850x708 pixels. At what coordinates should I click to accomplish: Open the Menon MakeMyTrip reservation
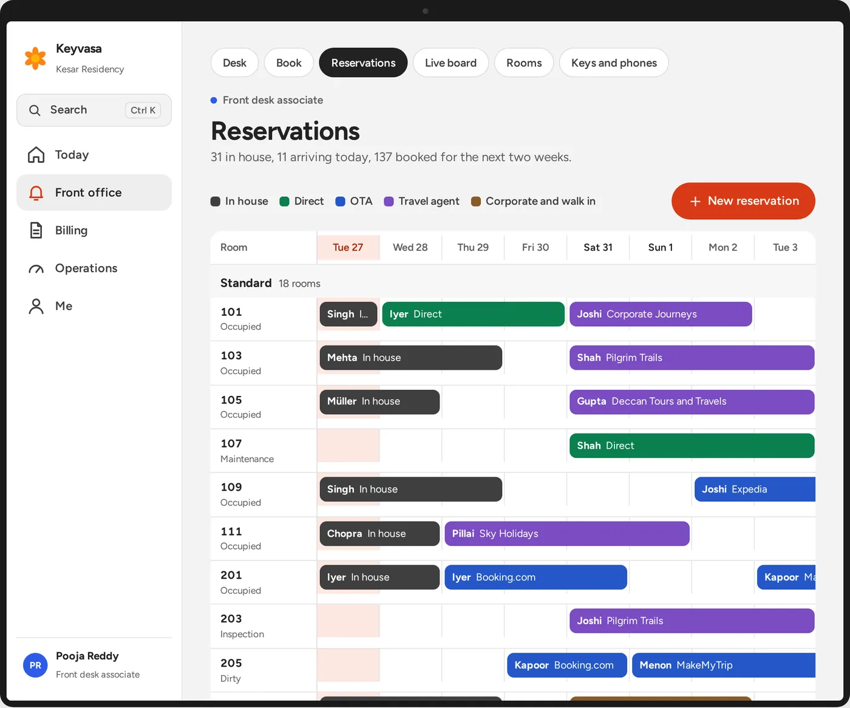[724, 665]
